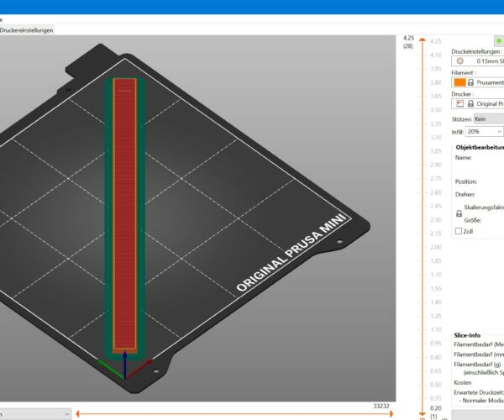Open the Stützen dropdown showing Kein
Image resolution: width=504 pixels, height=420 pixels.
489,119
